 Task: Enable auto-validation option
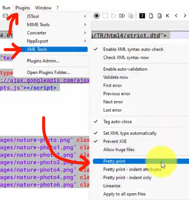coord(125,69)
